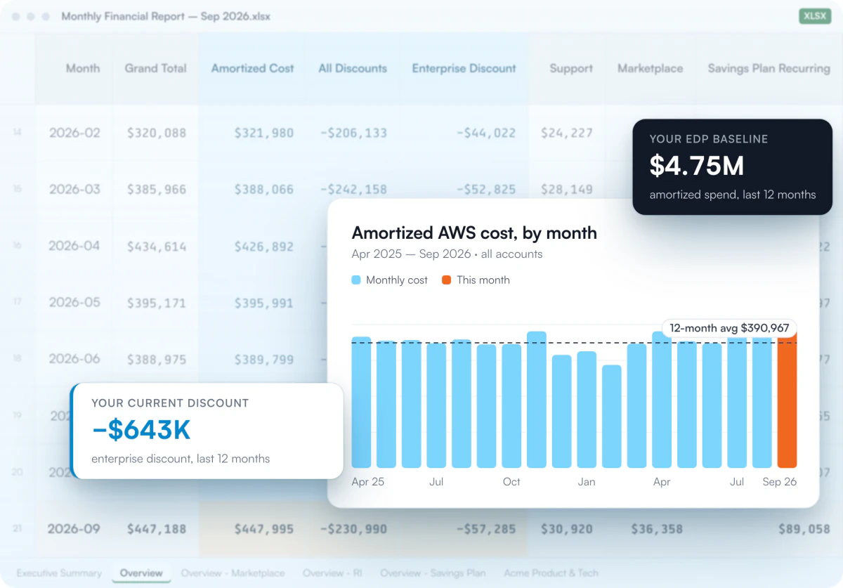Click the $395,991 amortized cost cell
This screenshot has width=843, height=588.
264,303
